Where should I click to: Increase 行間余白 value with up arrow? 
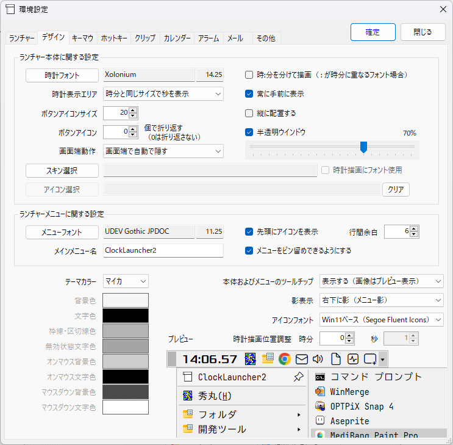(x=414, y=229)
